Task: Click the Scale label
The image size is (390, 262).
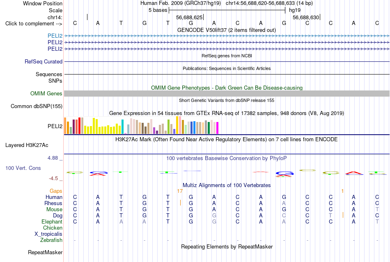Action: 56,10
